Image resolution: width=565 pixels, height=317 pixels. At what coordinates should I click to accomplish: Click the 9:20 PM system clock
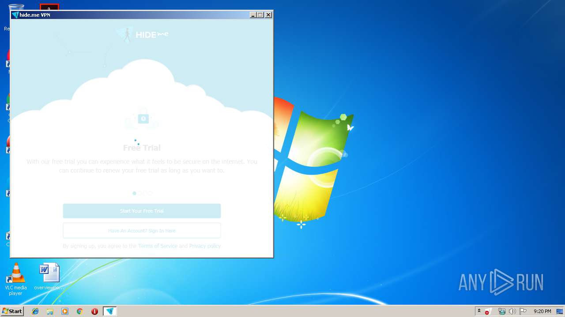pos(542,311)
